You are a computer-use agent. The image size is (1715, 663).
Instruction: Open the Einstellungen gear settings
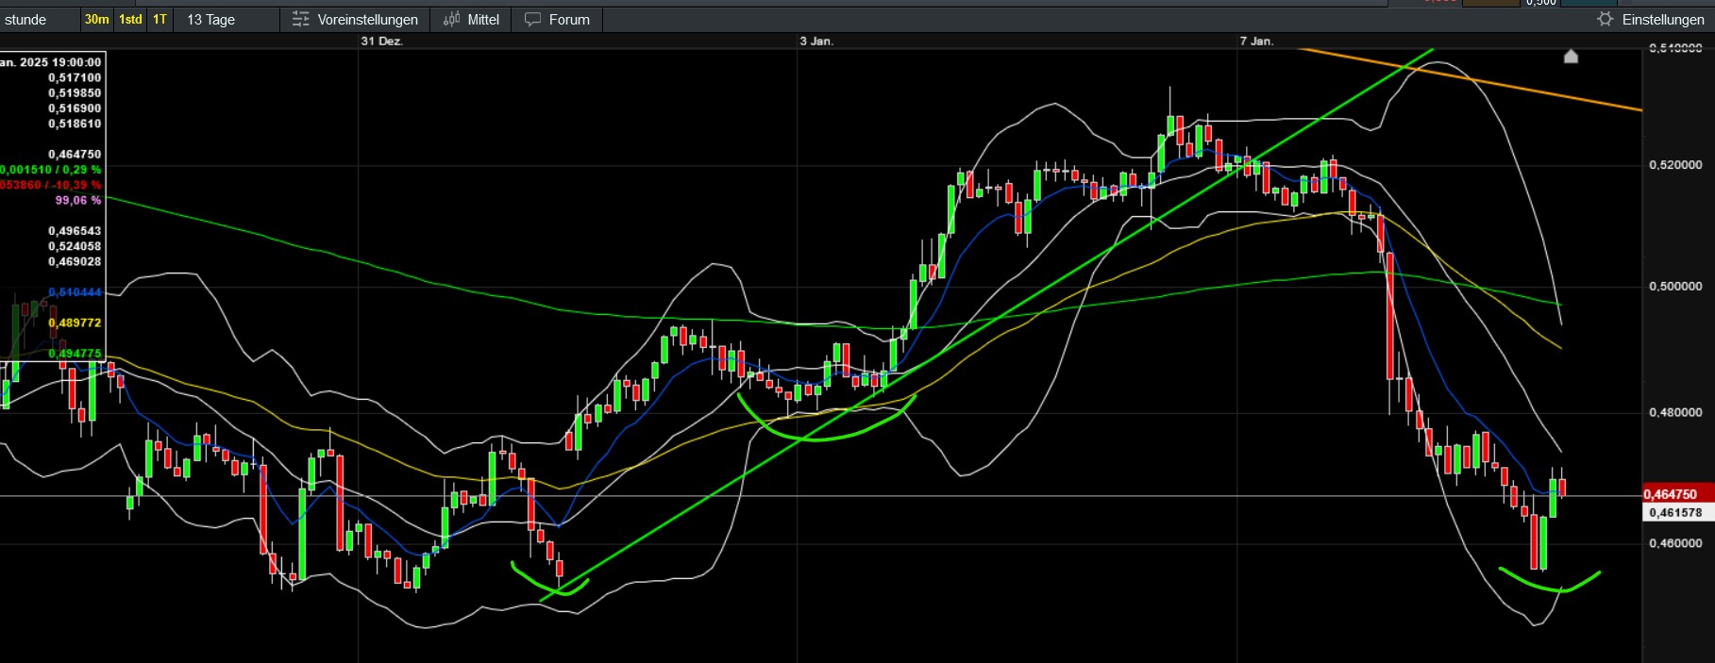1651,19
